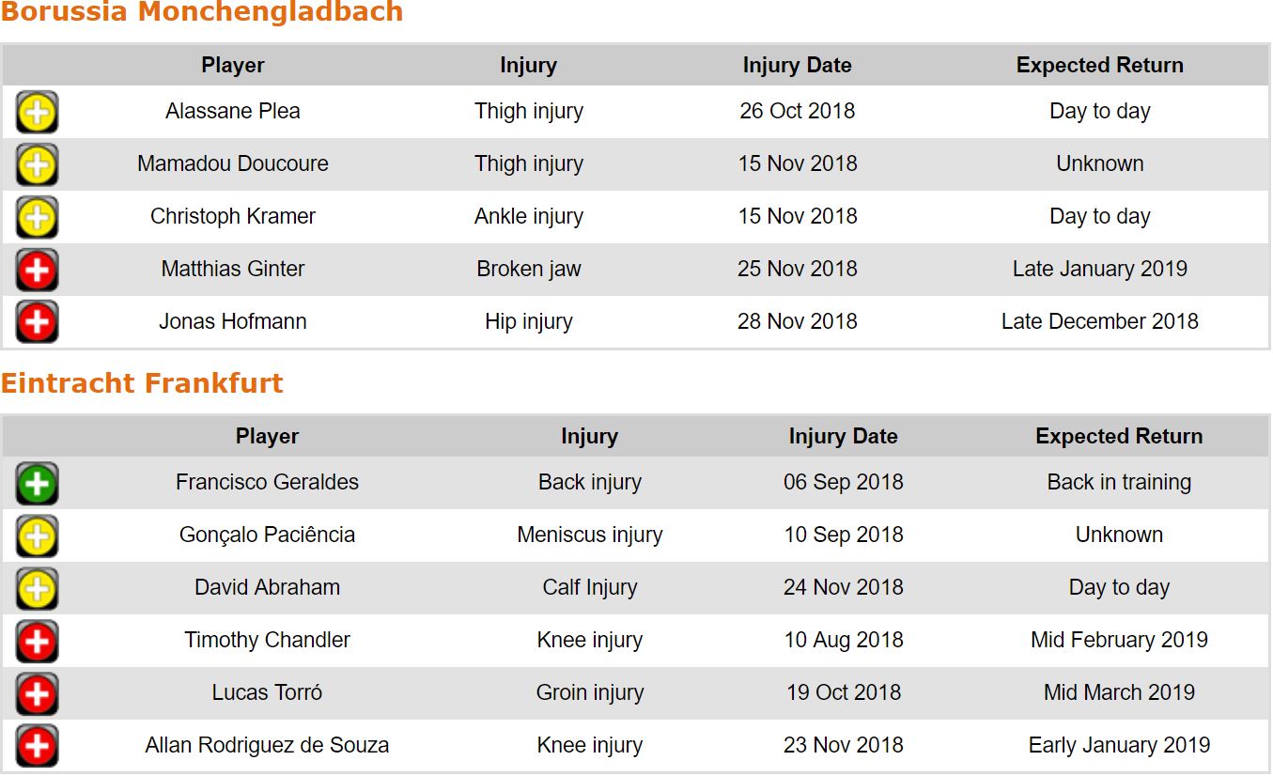Click red injury icon beside Matthias Ginter
This screenshot has height=776, width=1273.
pos(37,271)
